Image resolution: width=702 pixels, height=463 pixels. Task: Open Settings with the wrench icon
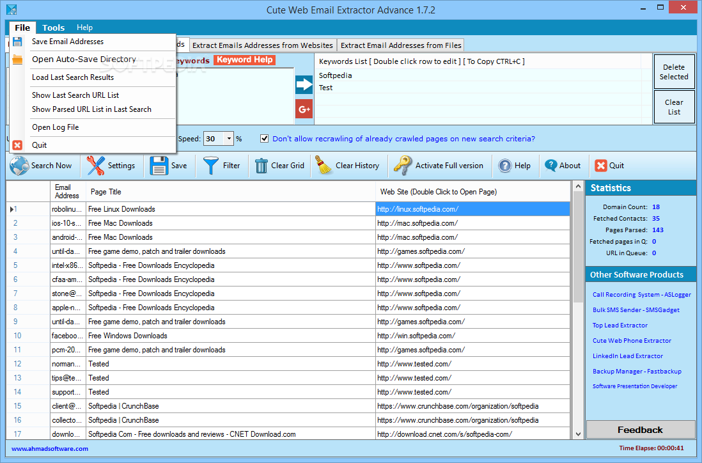click(x=95, y=166)
